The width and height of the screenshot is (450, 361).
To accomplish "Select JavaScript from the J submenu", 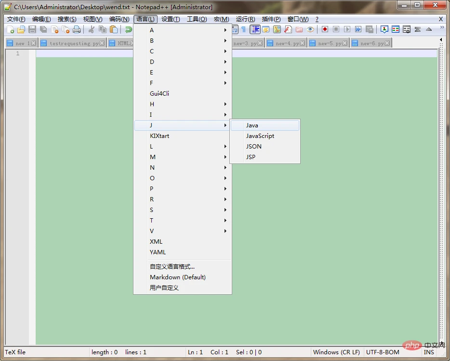I will 260,136.
